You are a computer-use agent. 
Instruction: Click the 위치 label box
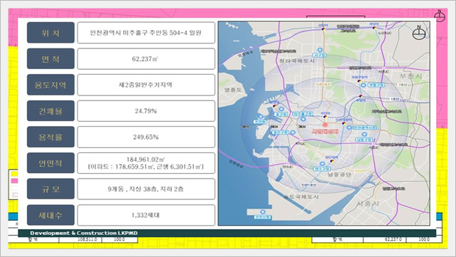(51, 33)
